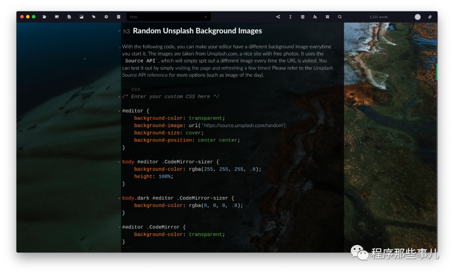Click the magnifier search icon
The image size is (454, 274).
pos(340,17)
